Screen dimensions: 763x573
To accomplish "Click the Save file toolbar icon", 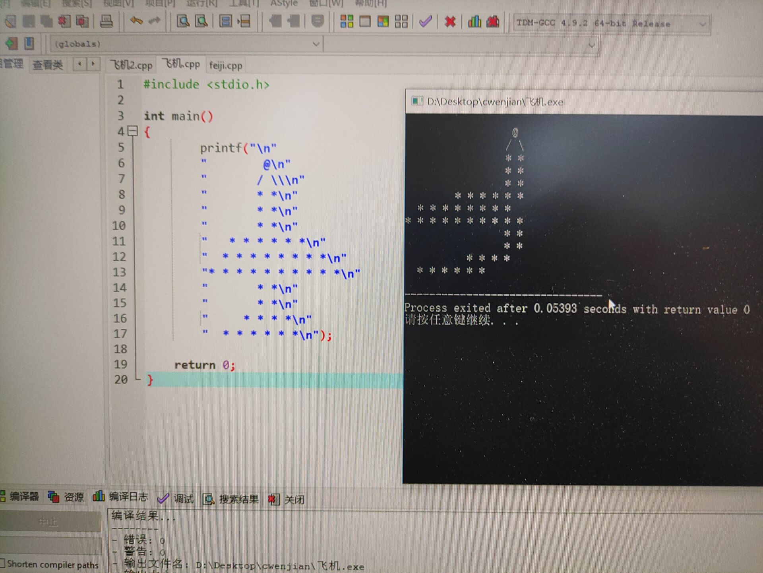I will (29, 21).
